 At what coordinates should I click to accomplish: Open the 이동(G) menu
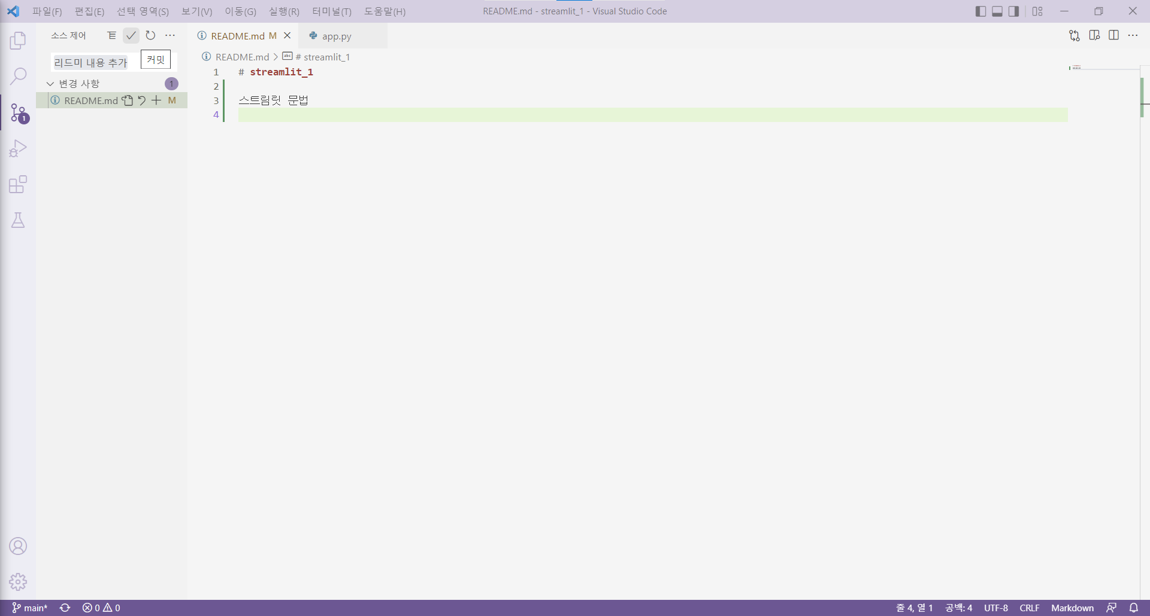[240, 11]
